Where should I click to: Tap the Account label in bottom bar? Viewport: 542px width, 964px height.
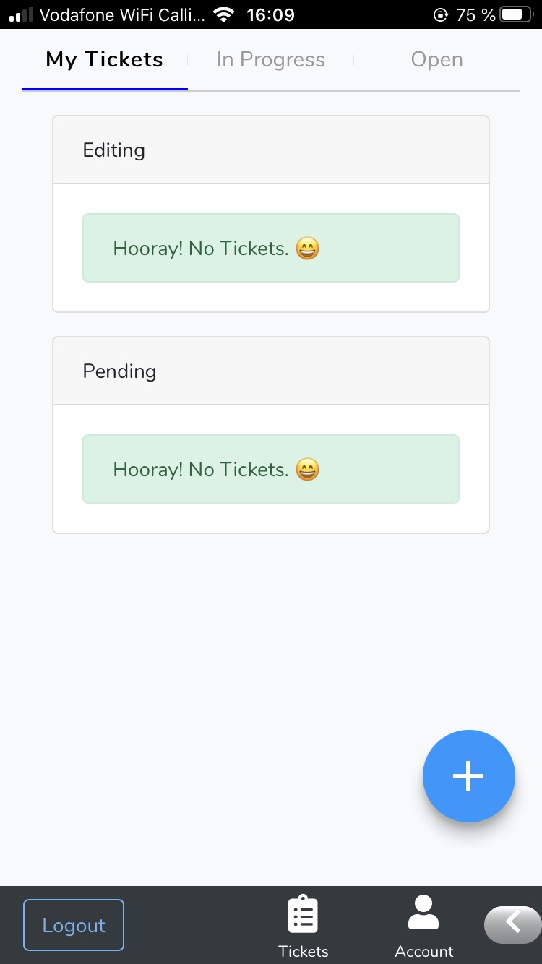[424, 951]
